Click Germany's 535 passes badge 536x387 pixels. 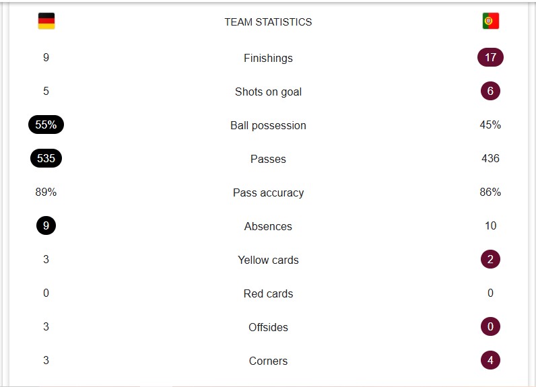46,158
